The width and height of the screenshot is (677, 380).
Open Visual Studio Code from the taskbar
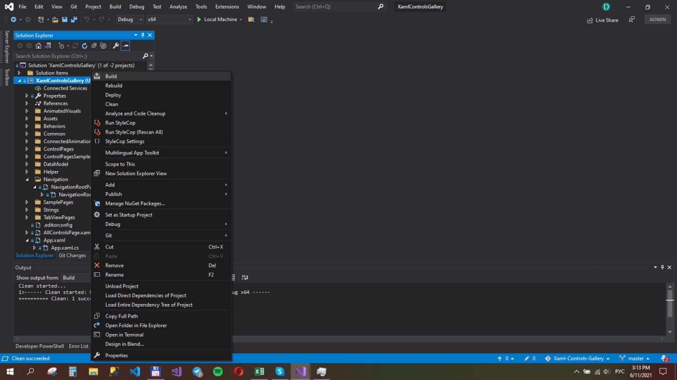click(x=135, y=372)
